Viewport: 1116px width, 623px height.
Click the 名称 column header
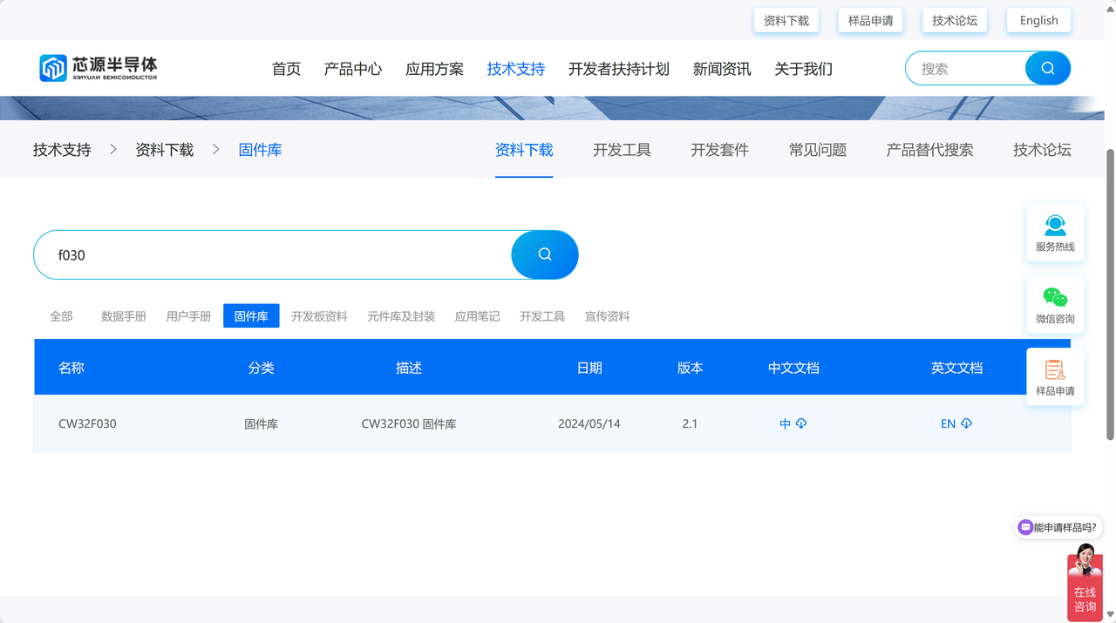click(71, 368)
